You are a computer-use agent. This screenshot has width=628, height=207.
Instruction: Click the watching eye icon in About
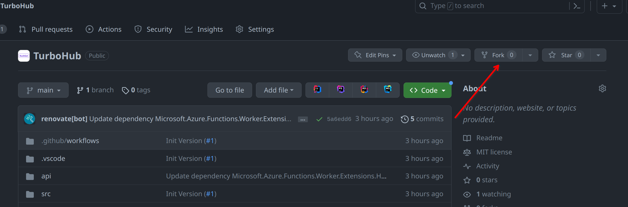pyautogui.click(x=467, y=194)
